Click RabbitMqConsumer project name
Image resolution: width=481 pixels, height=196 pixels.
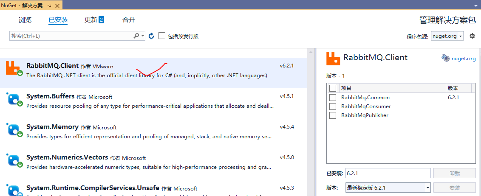point(366,106)
